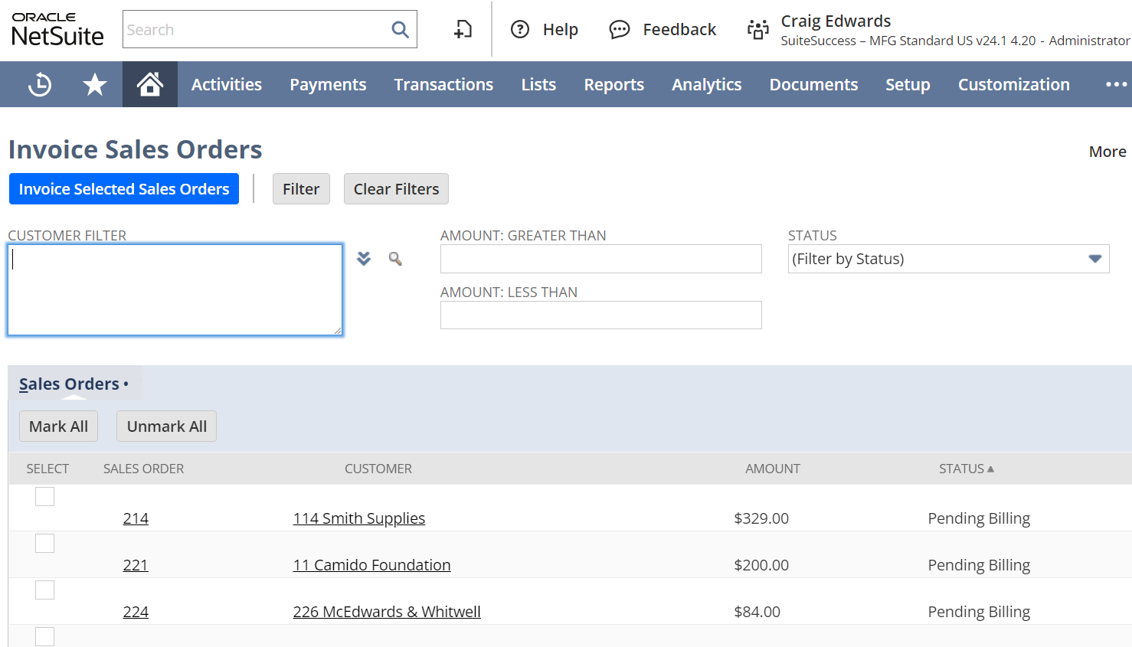Open sales order 221 link
This screenshot has width=1132, height=647.
tap(136, 565)
